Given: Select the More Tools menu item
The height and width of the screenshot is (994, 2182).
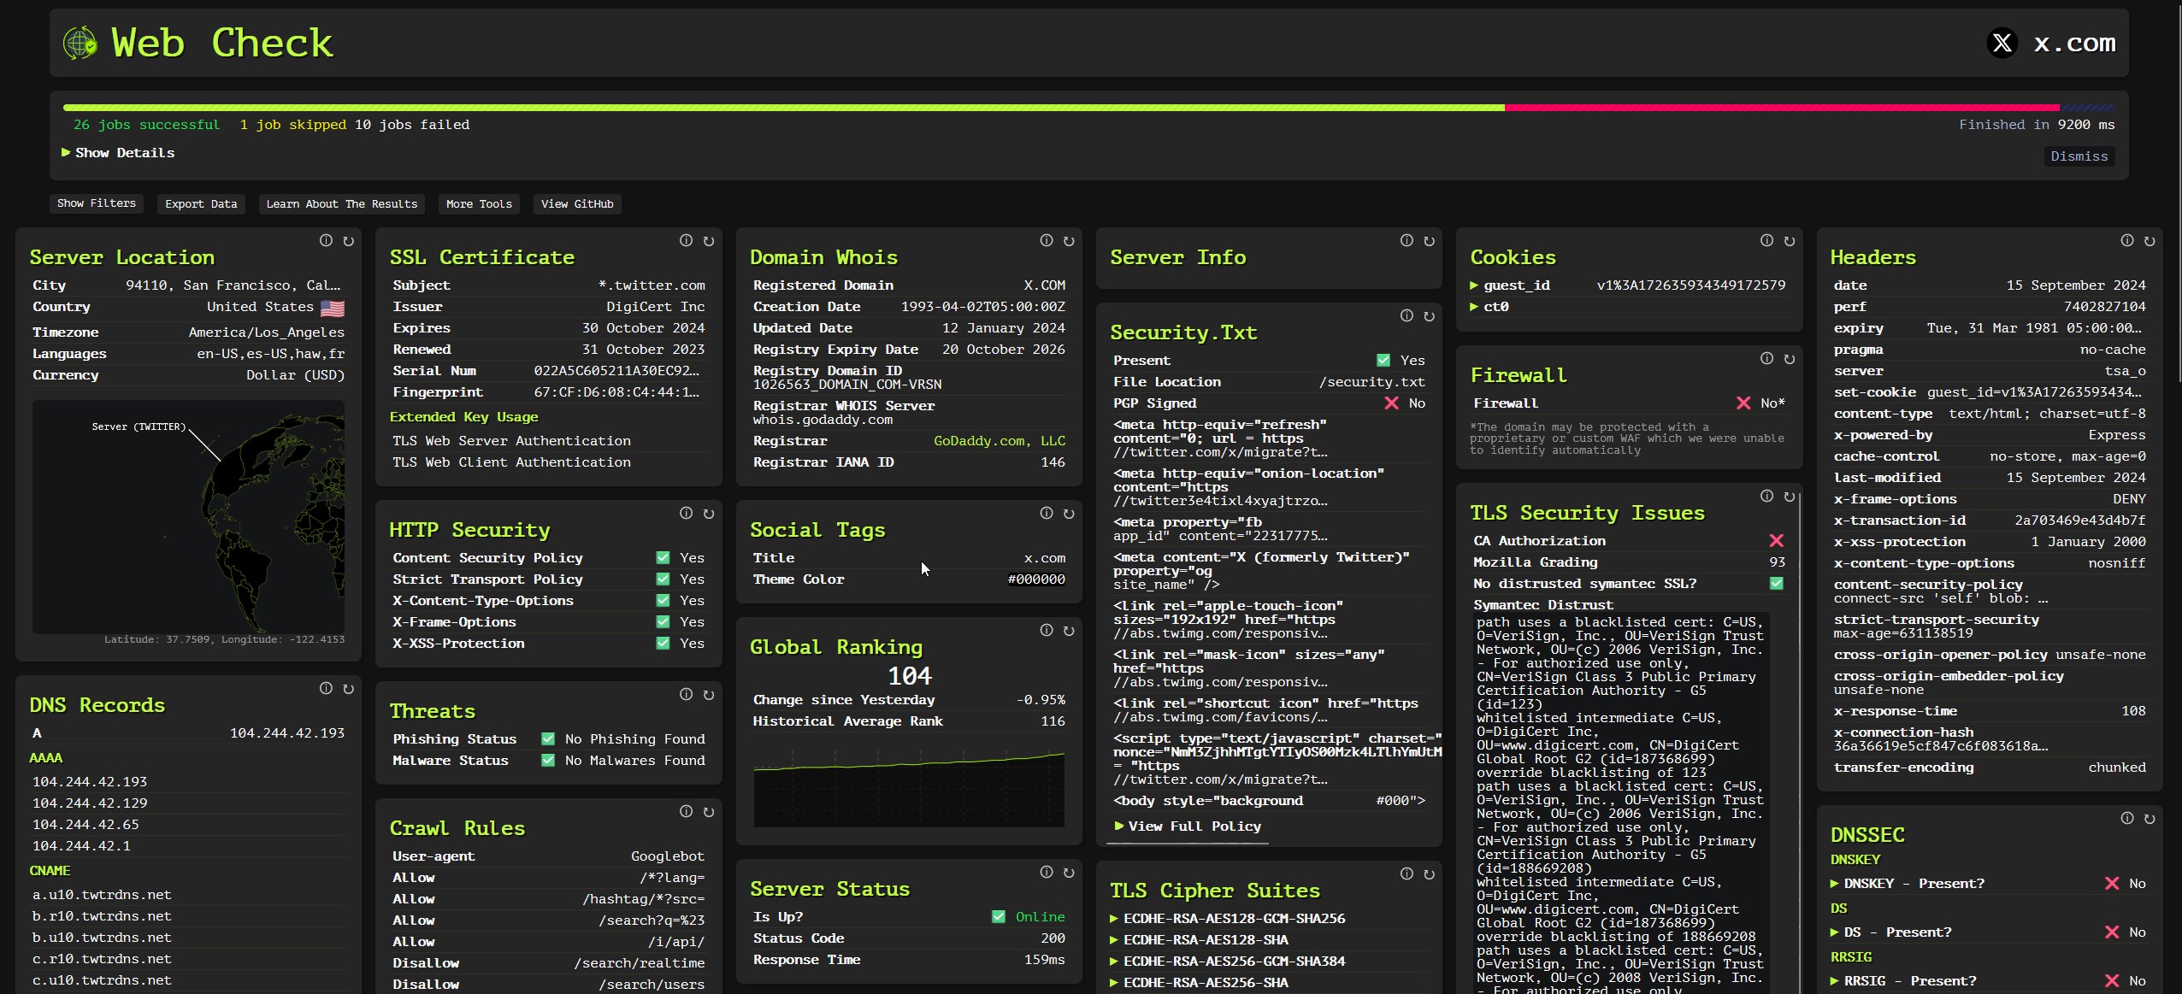Looking at the screenshot, I should (x=479, y=203).
